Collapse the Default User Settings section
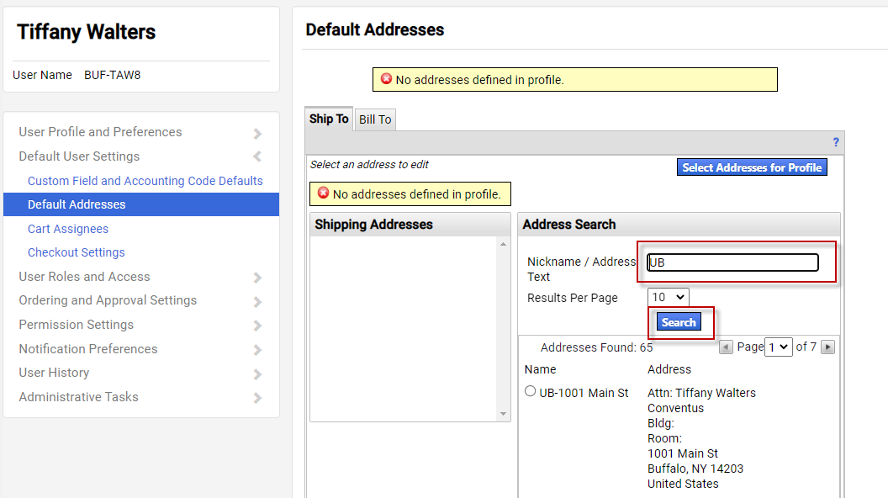This screenshot has height=498, width=888. [x=257, y=156]
